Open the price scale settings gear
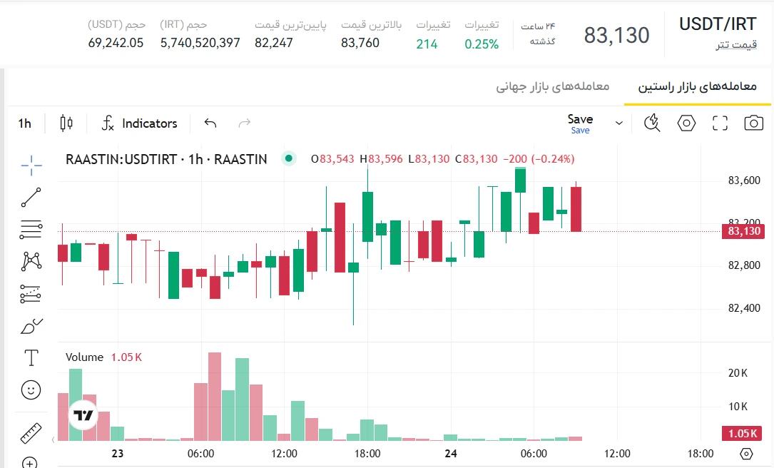 (x=746, y=453)
